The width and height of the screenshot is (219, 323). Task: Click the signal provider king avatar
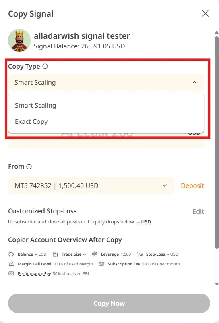19,40
